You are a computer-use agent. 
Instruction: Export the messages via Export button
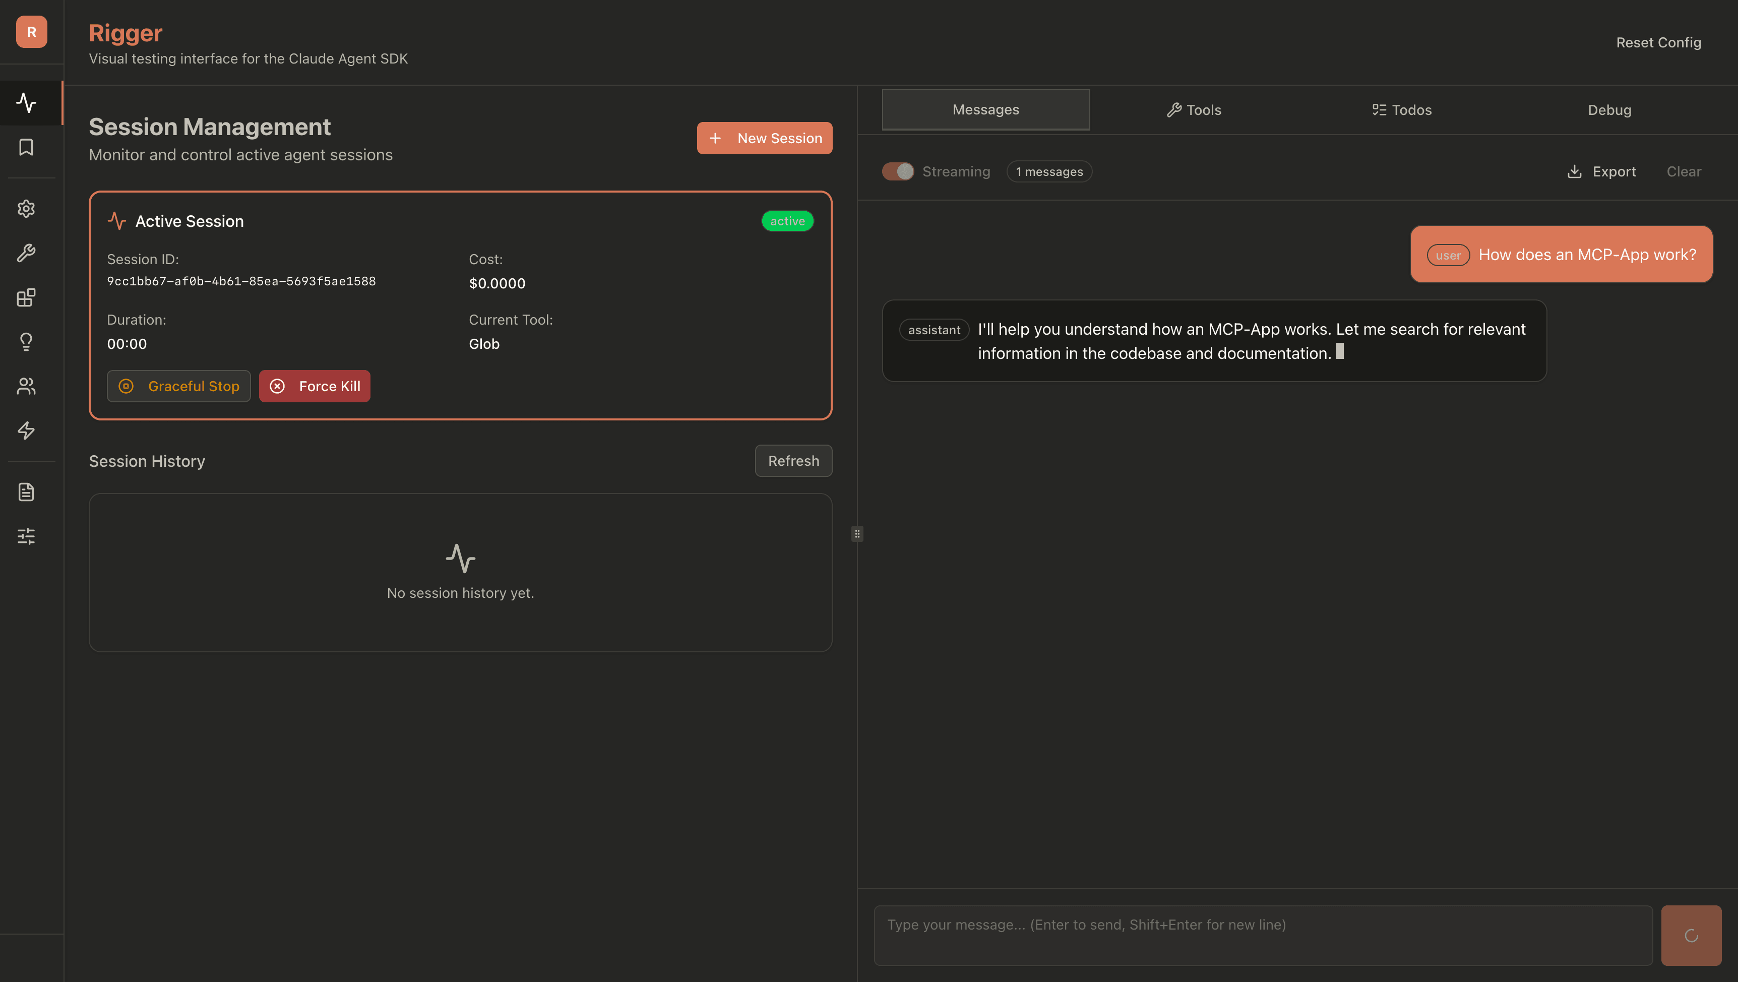point(1601,171)
